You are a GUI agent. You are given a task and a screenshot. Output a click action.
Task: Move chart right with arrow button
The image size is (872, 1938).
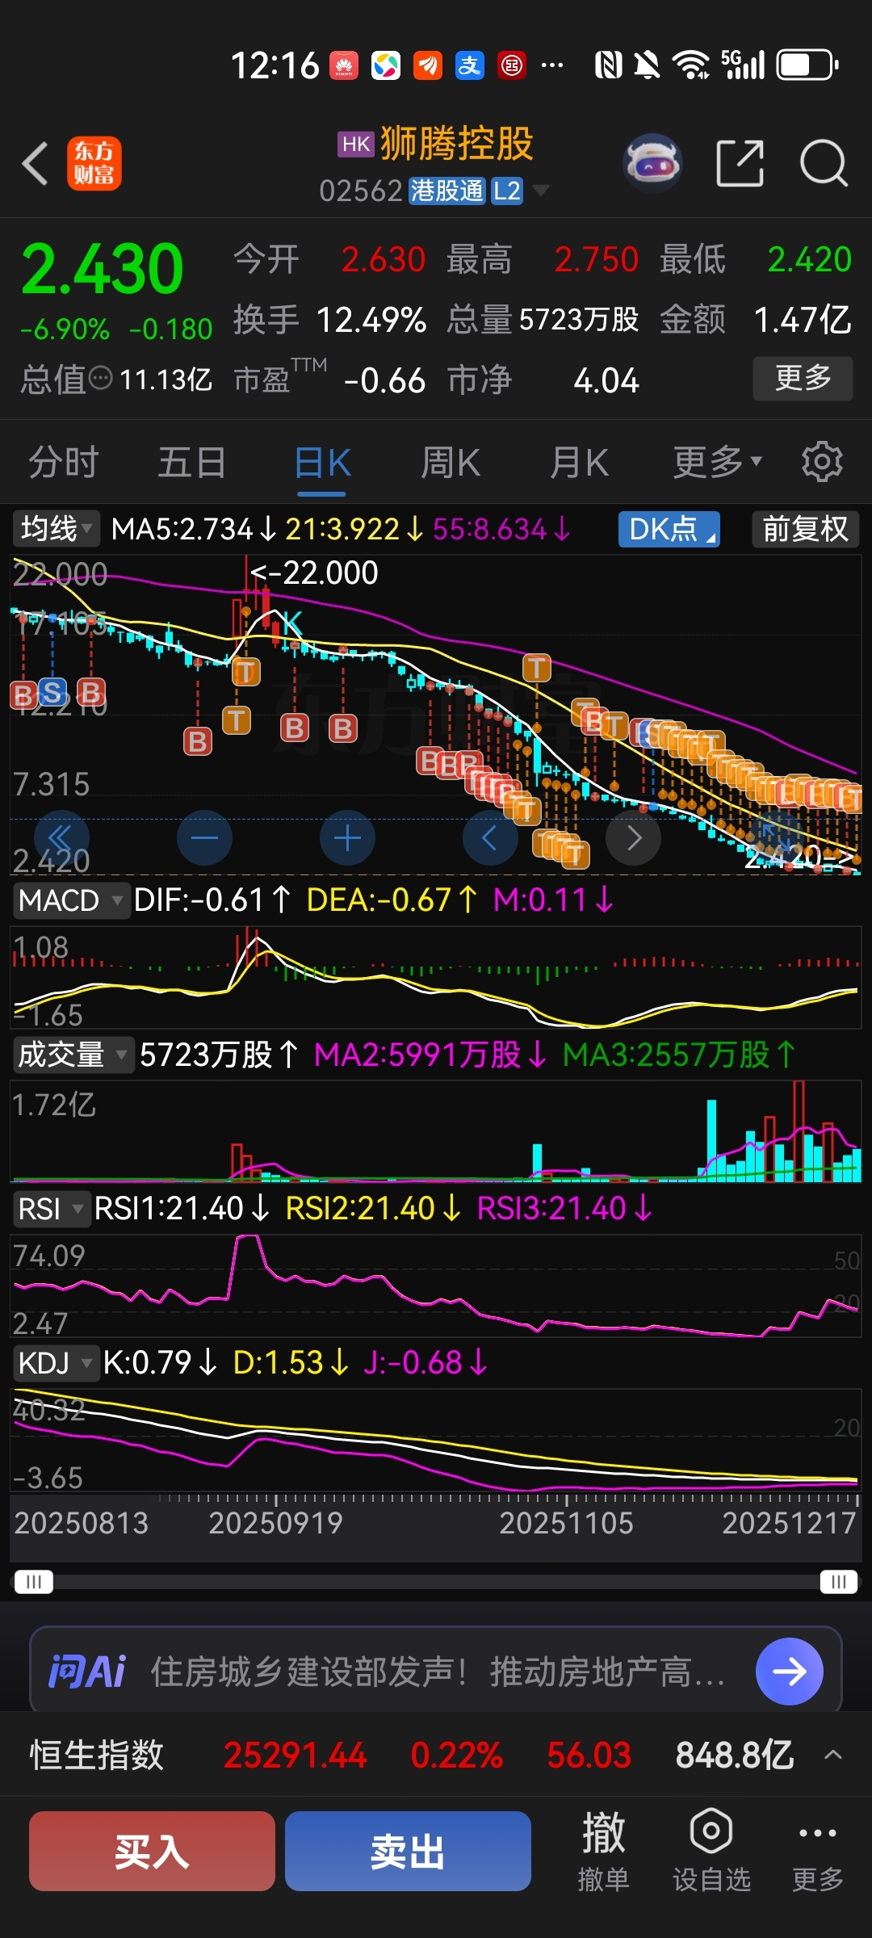click(x=634, y=838)
